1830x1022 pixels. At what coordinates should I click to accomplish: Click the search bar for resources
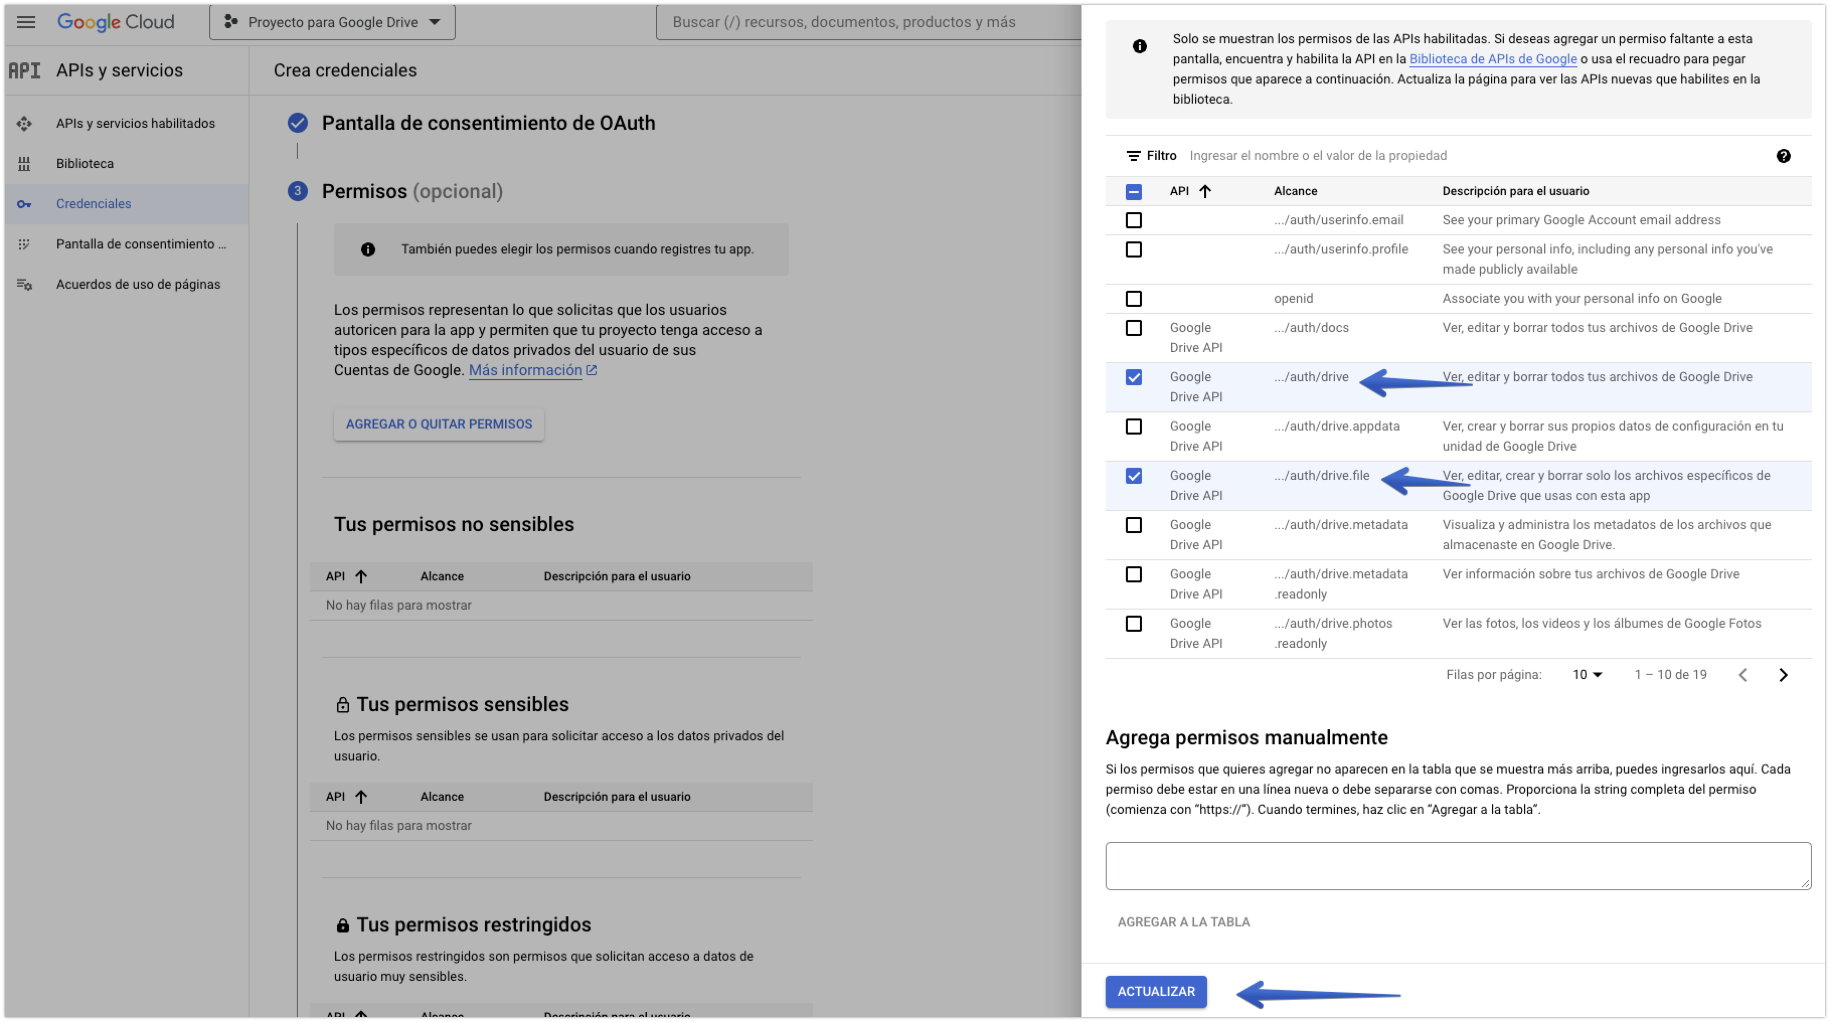tap(868, 22)
